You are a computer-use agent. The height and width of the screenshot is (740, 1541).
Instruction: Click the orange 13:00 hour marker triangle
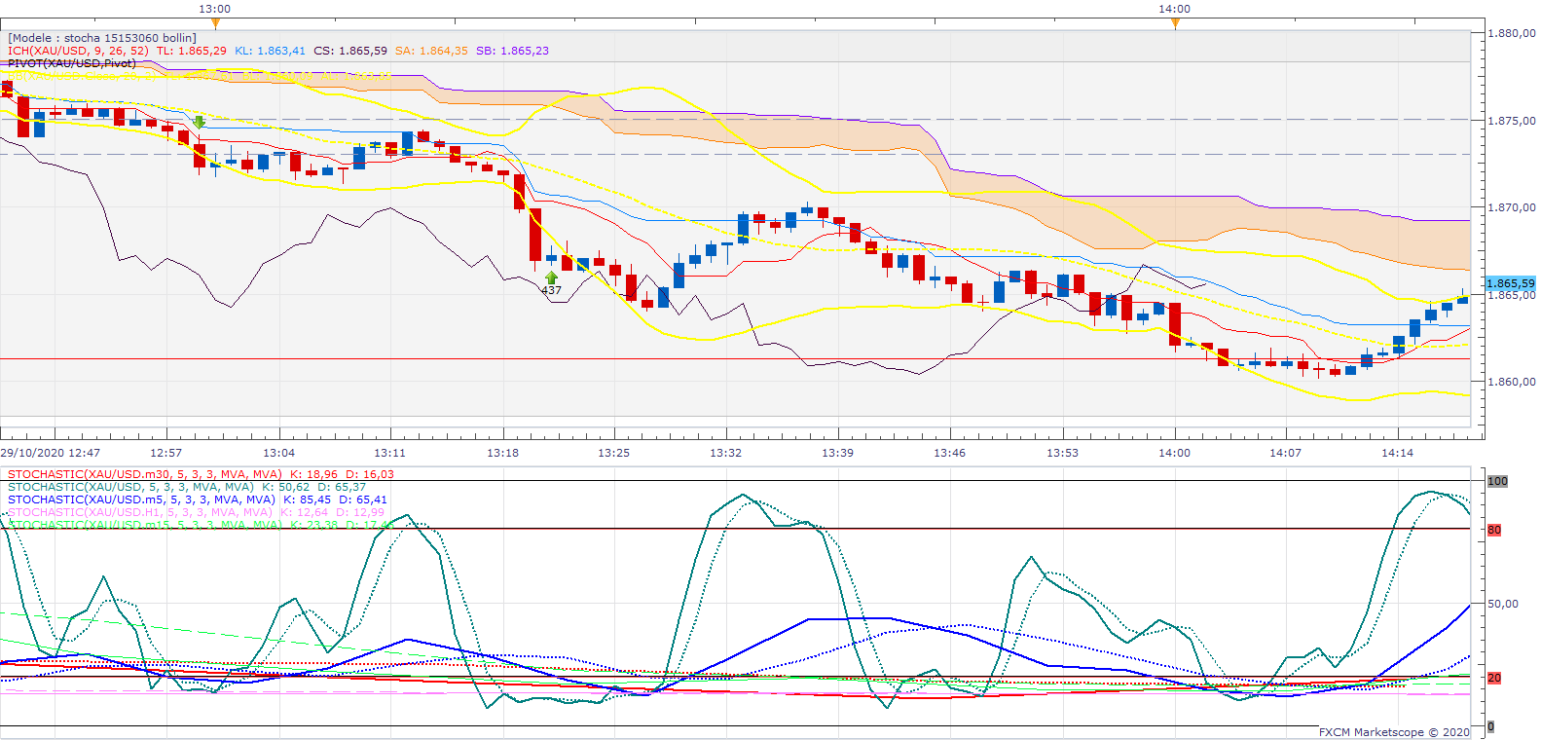click(215, 22)
